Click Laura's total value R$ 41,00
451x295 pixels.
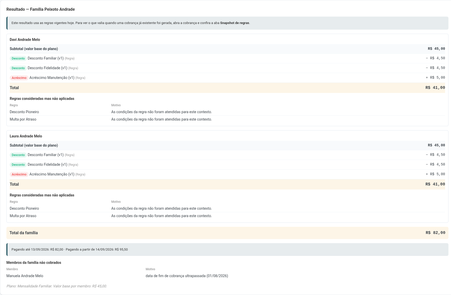(435, 184)
